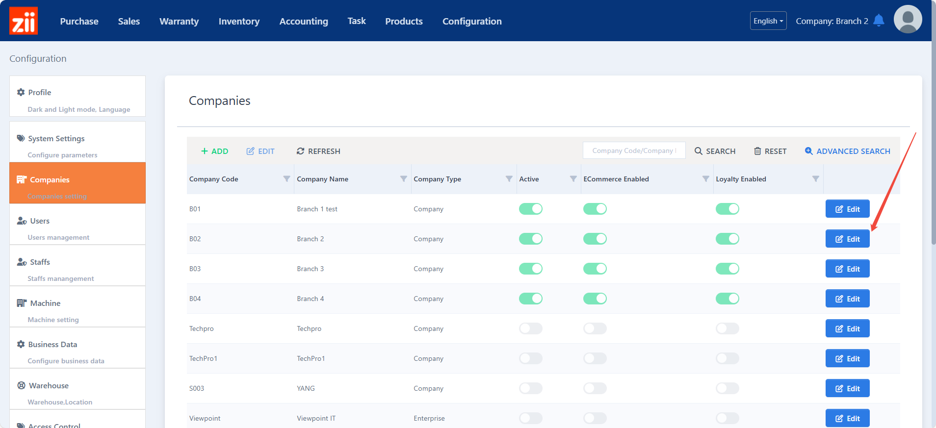Click the System Settings tag icon

click(21, 138)
